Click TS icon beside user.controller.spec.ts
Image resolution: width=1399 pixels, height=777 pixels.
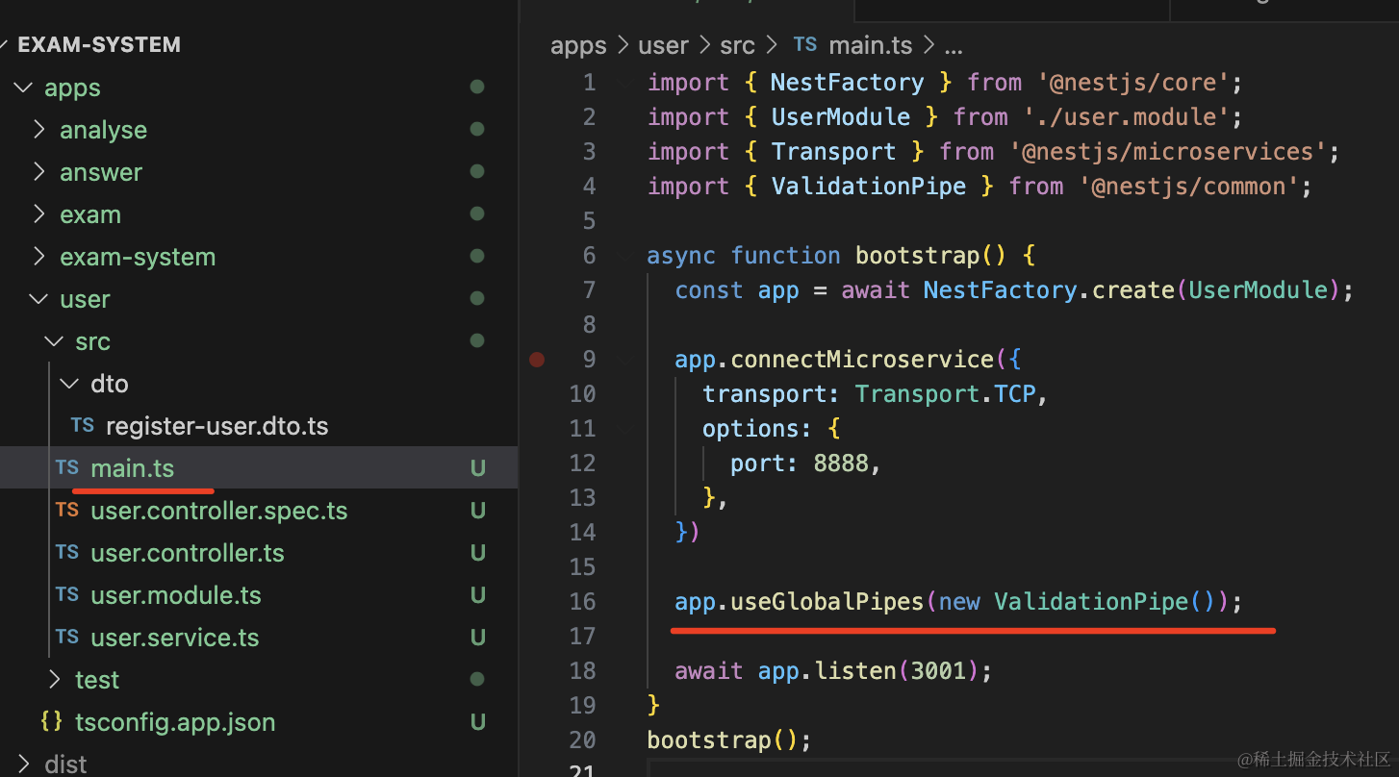tap(66, 511)
